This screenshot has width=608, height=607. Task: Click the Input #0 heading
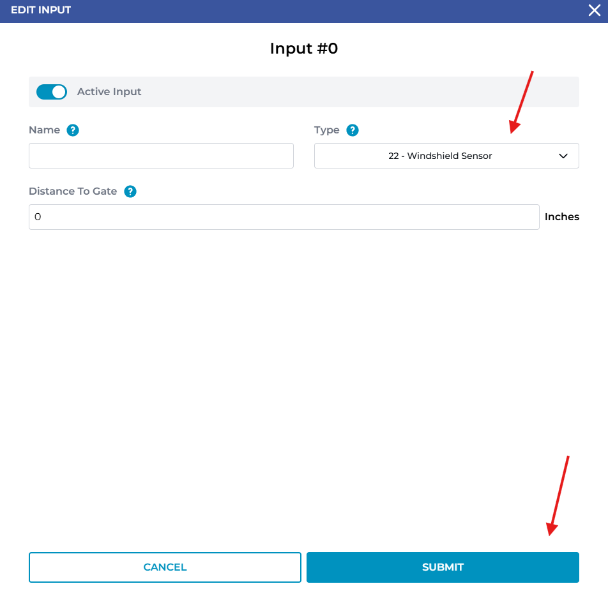[x=303, y=49]
